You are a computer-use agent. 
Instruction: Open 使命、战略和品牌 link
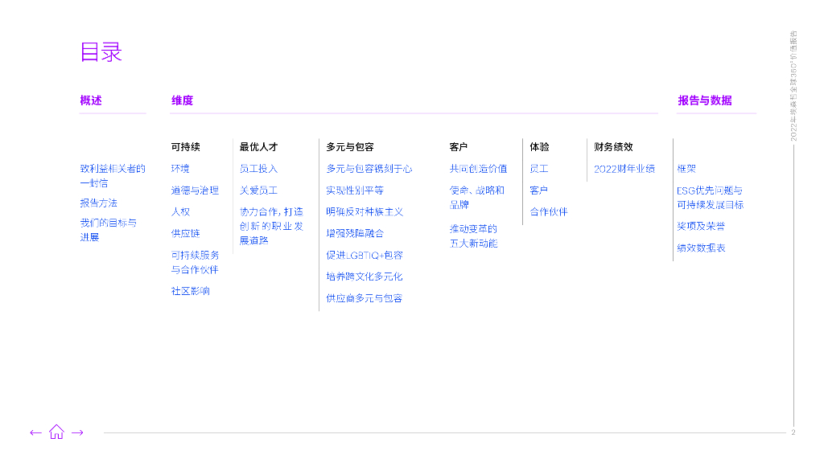(x=476, y=197)
